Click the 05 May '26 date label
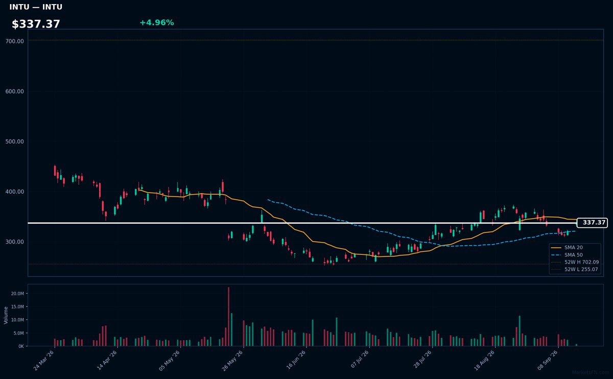This screenshot has width=613, height=379. (170, 361)
